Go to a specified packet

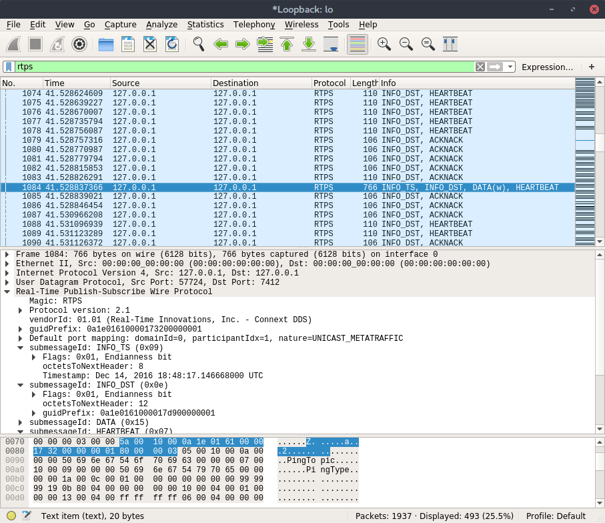(265, 44)
